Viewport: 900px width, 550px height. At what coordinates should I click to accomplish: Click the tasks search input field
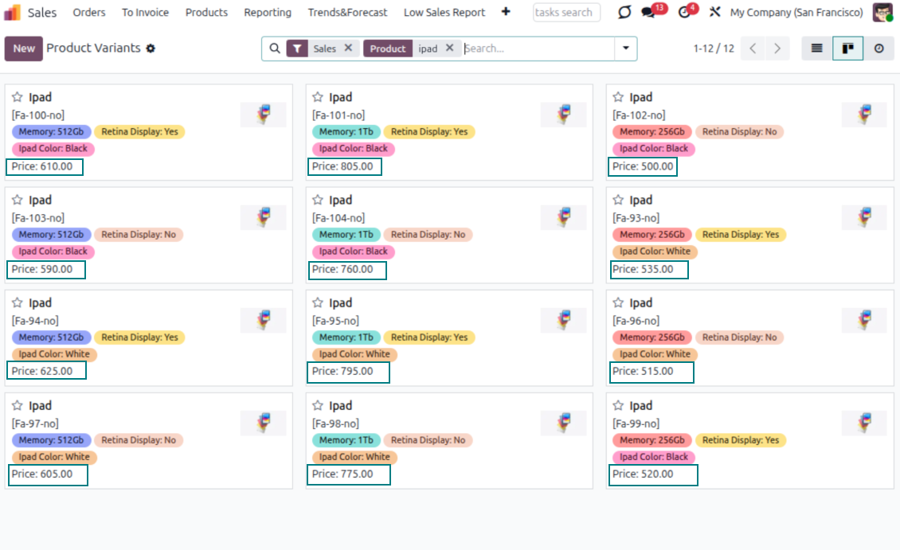tap(566, 13)
